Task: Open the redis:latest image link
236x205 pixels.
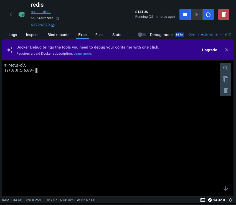Action: point(41,12)
